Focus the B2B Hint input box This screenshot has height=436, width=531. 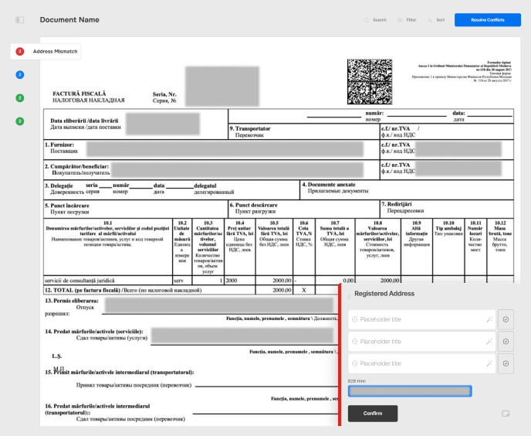(410, 391)
